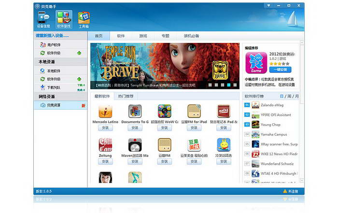Click the Documents To G app icon
The width and height of the screenshot is (338, 213).
[135, 111]
